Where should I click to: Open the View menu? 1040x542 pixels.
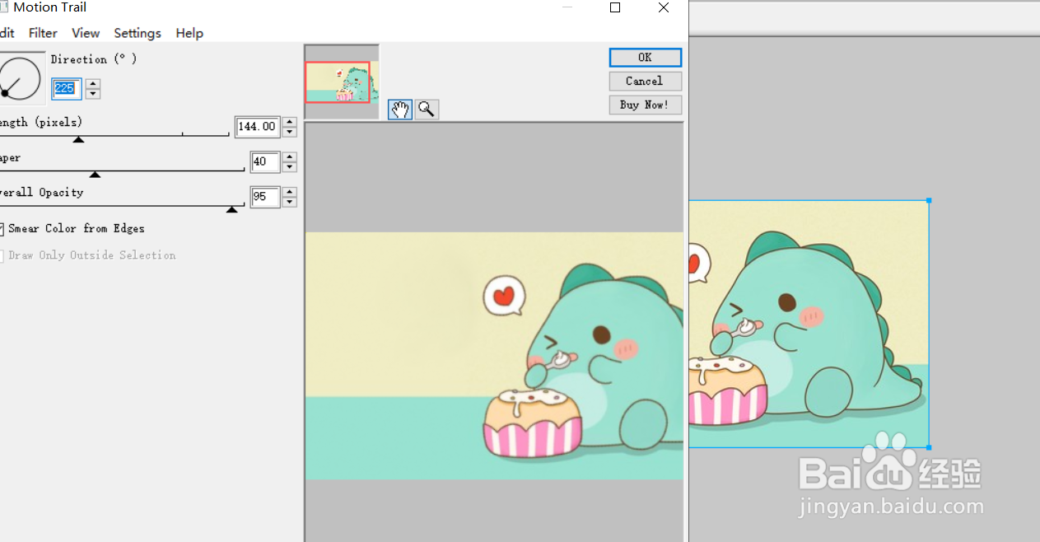click(86, 33)
